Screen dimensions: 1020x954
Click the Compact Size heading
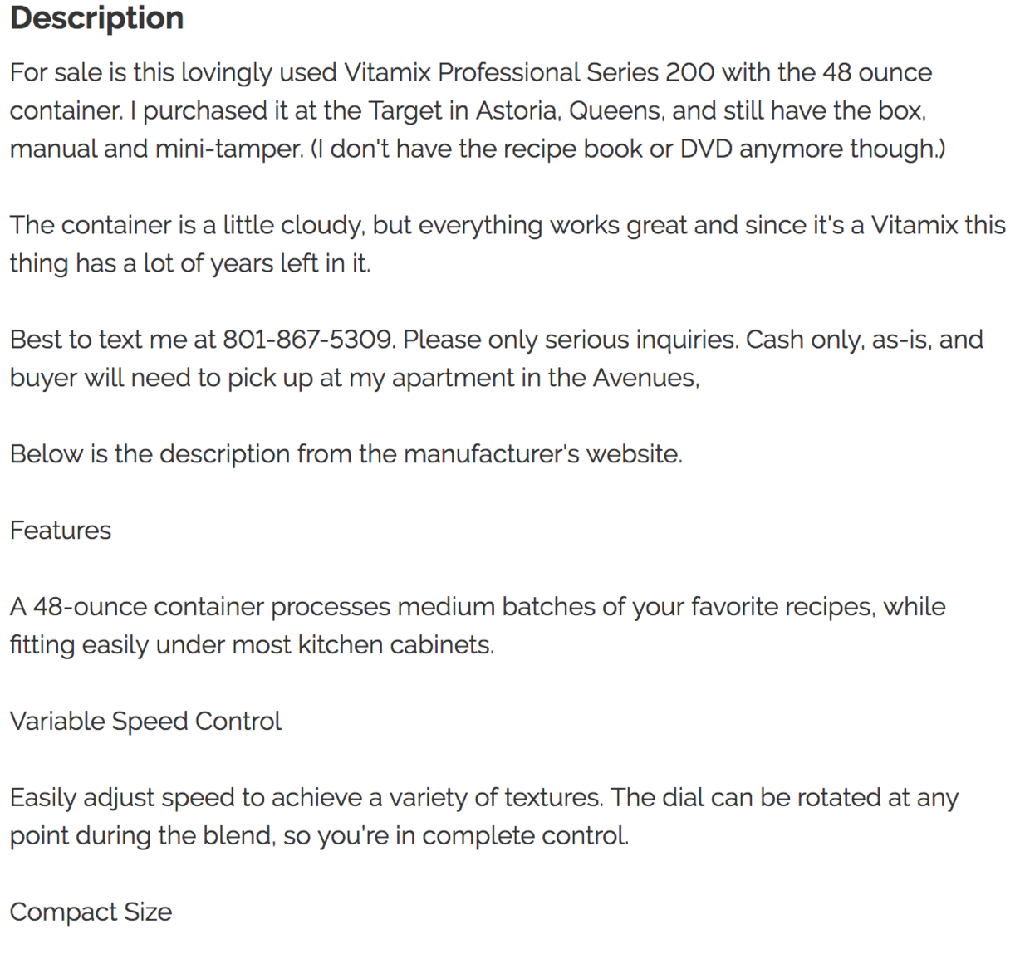[x=91, y=912]
